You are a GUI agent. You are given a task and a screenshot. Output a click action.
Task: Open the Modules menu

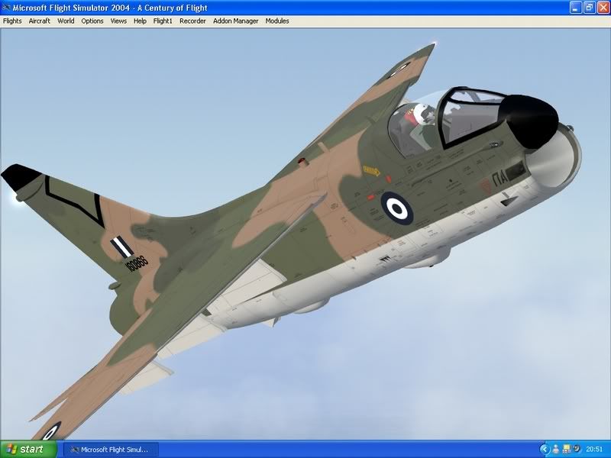point(277,21)
